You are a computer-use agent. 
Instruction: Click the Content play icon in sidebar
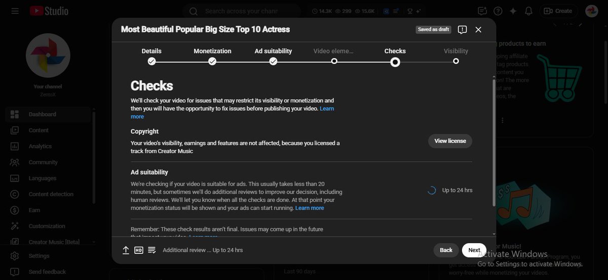[x=15, y=130]
